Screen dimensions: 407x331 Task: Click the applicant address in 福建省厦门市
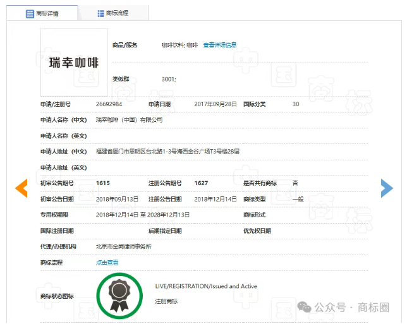[x=167, y=152]
